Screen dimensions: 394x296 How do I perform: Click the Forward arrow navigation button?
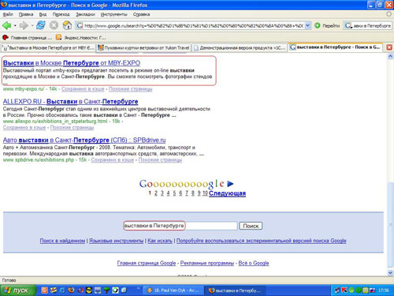pos(24,25)
